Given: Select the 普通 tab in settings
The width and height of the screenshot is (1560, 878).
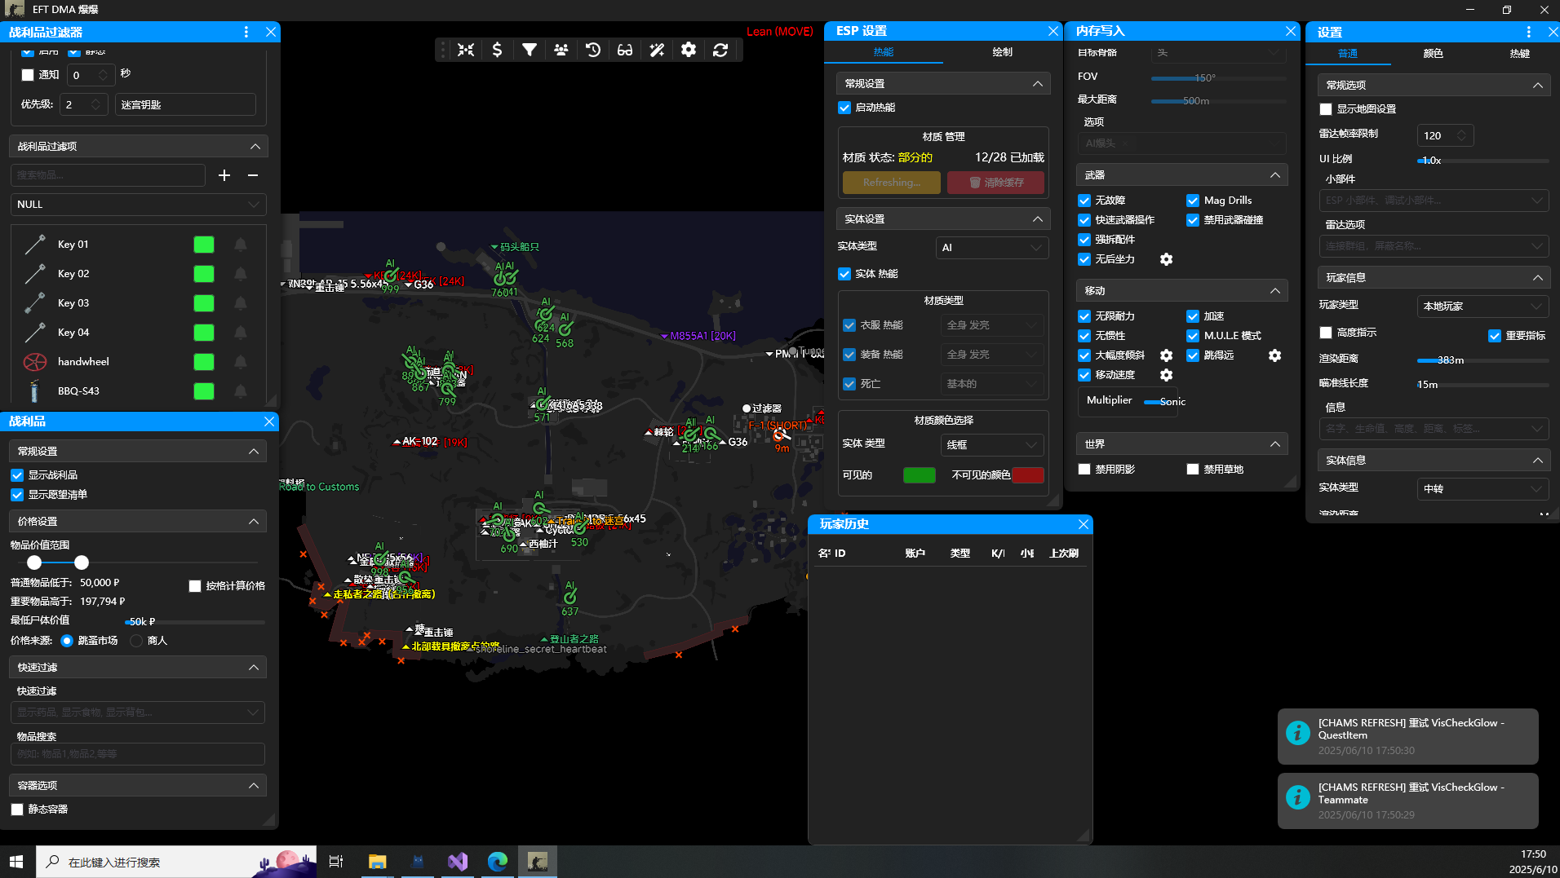Looking at the screenshot, I should [x=1348, y=54].
